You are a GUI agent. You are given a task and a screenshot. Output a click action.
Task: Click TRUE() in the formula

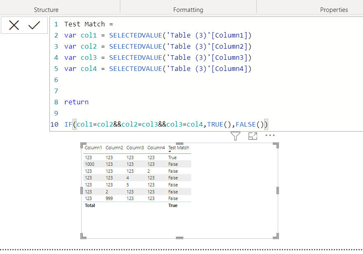pos(219,125)
